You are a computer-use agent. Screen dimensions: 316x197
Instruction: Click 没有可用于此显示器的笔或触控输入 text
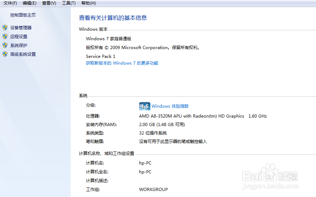(173, 142)
